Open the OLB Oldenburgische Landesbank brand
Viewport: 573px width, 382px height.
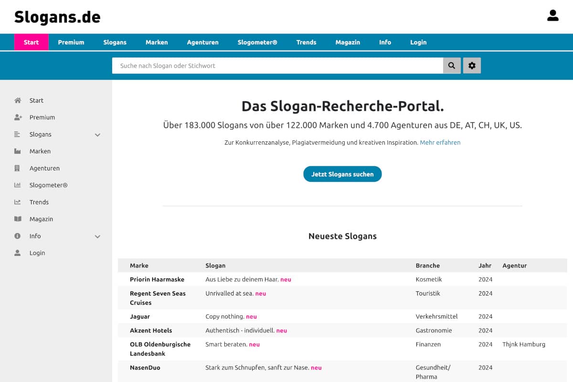coord(160,349)
